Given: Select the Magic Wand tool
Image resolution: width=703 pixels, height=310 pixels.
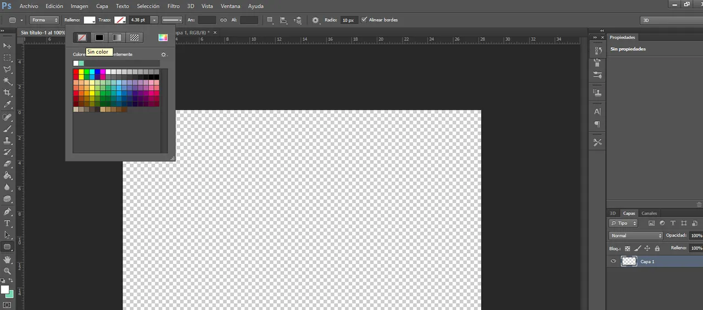Looking at the screenshot, I should pyautogui.click(x=7, y=81).
